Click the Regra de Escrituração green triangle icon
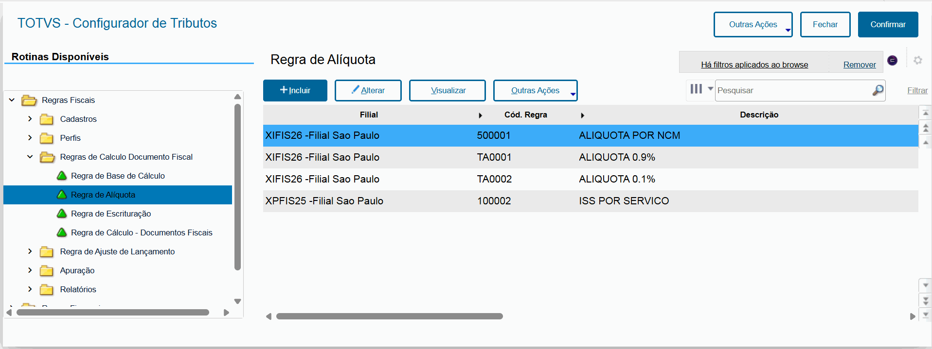The height and width of the screenshot is (349, 932). click(x=62, y=214)
